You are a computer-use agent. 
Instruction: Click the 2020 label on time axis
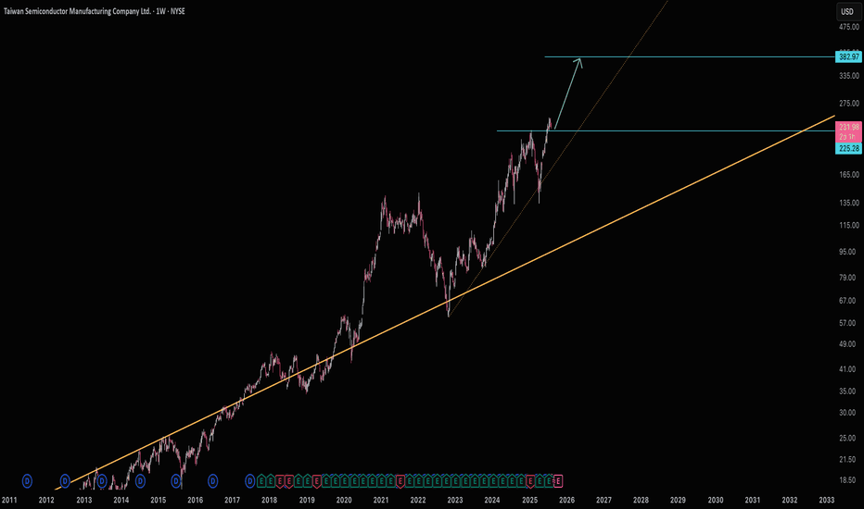coord(344,500)
